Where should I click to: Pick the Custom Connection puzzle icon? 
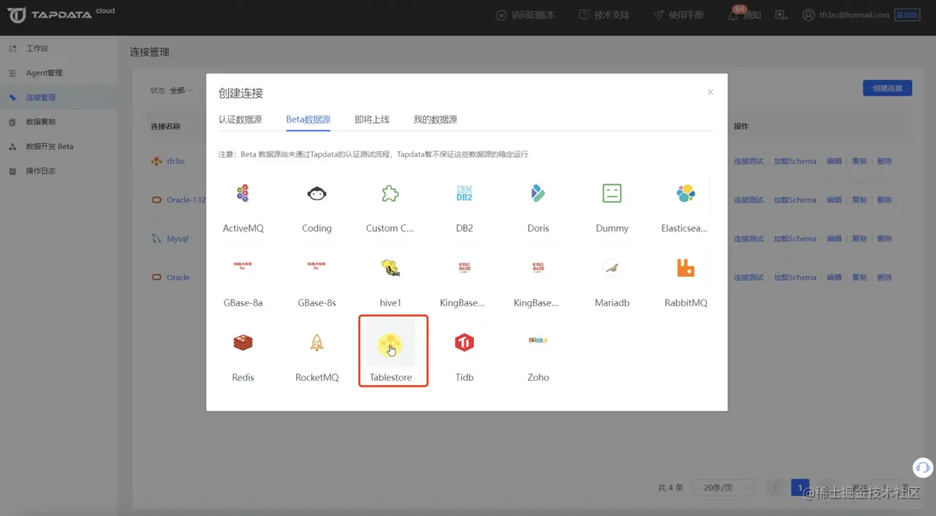tap(390, 193)
